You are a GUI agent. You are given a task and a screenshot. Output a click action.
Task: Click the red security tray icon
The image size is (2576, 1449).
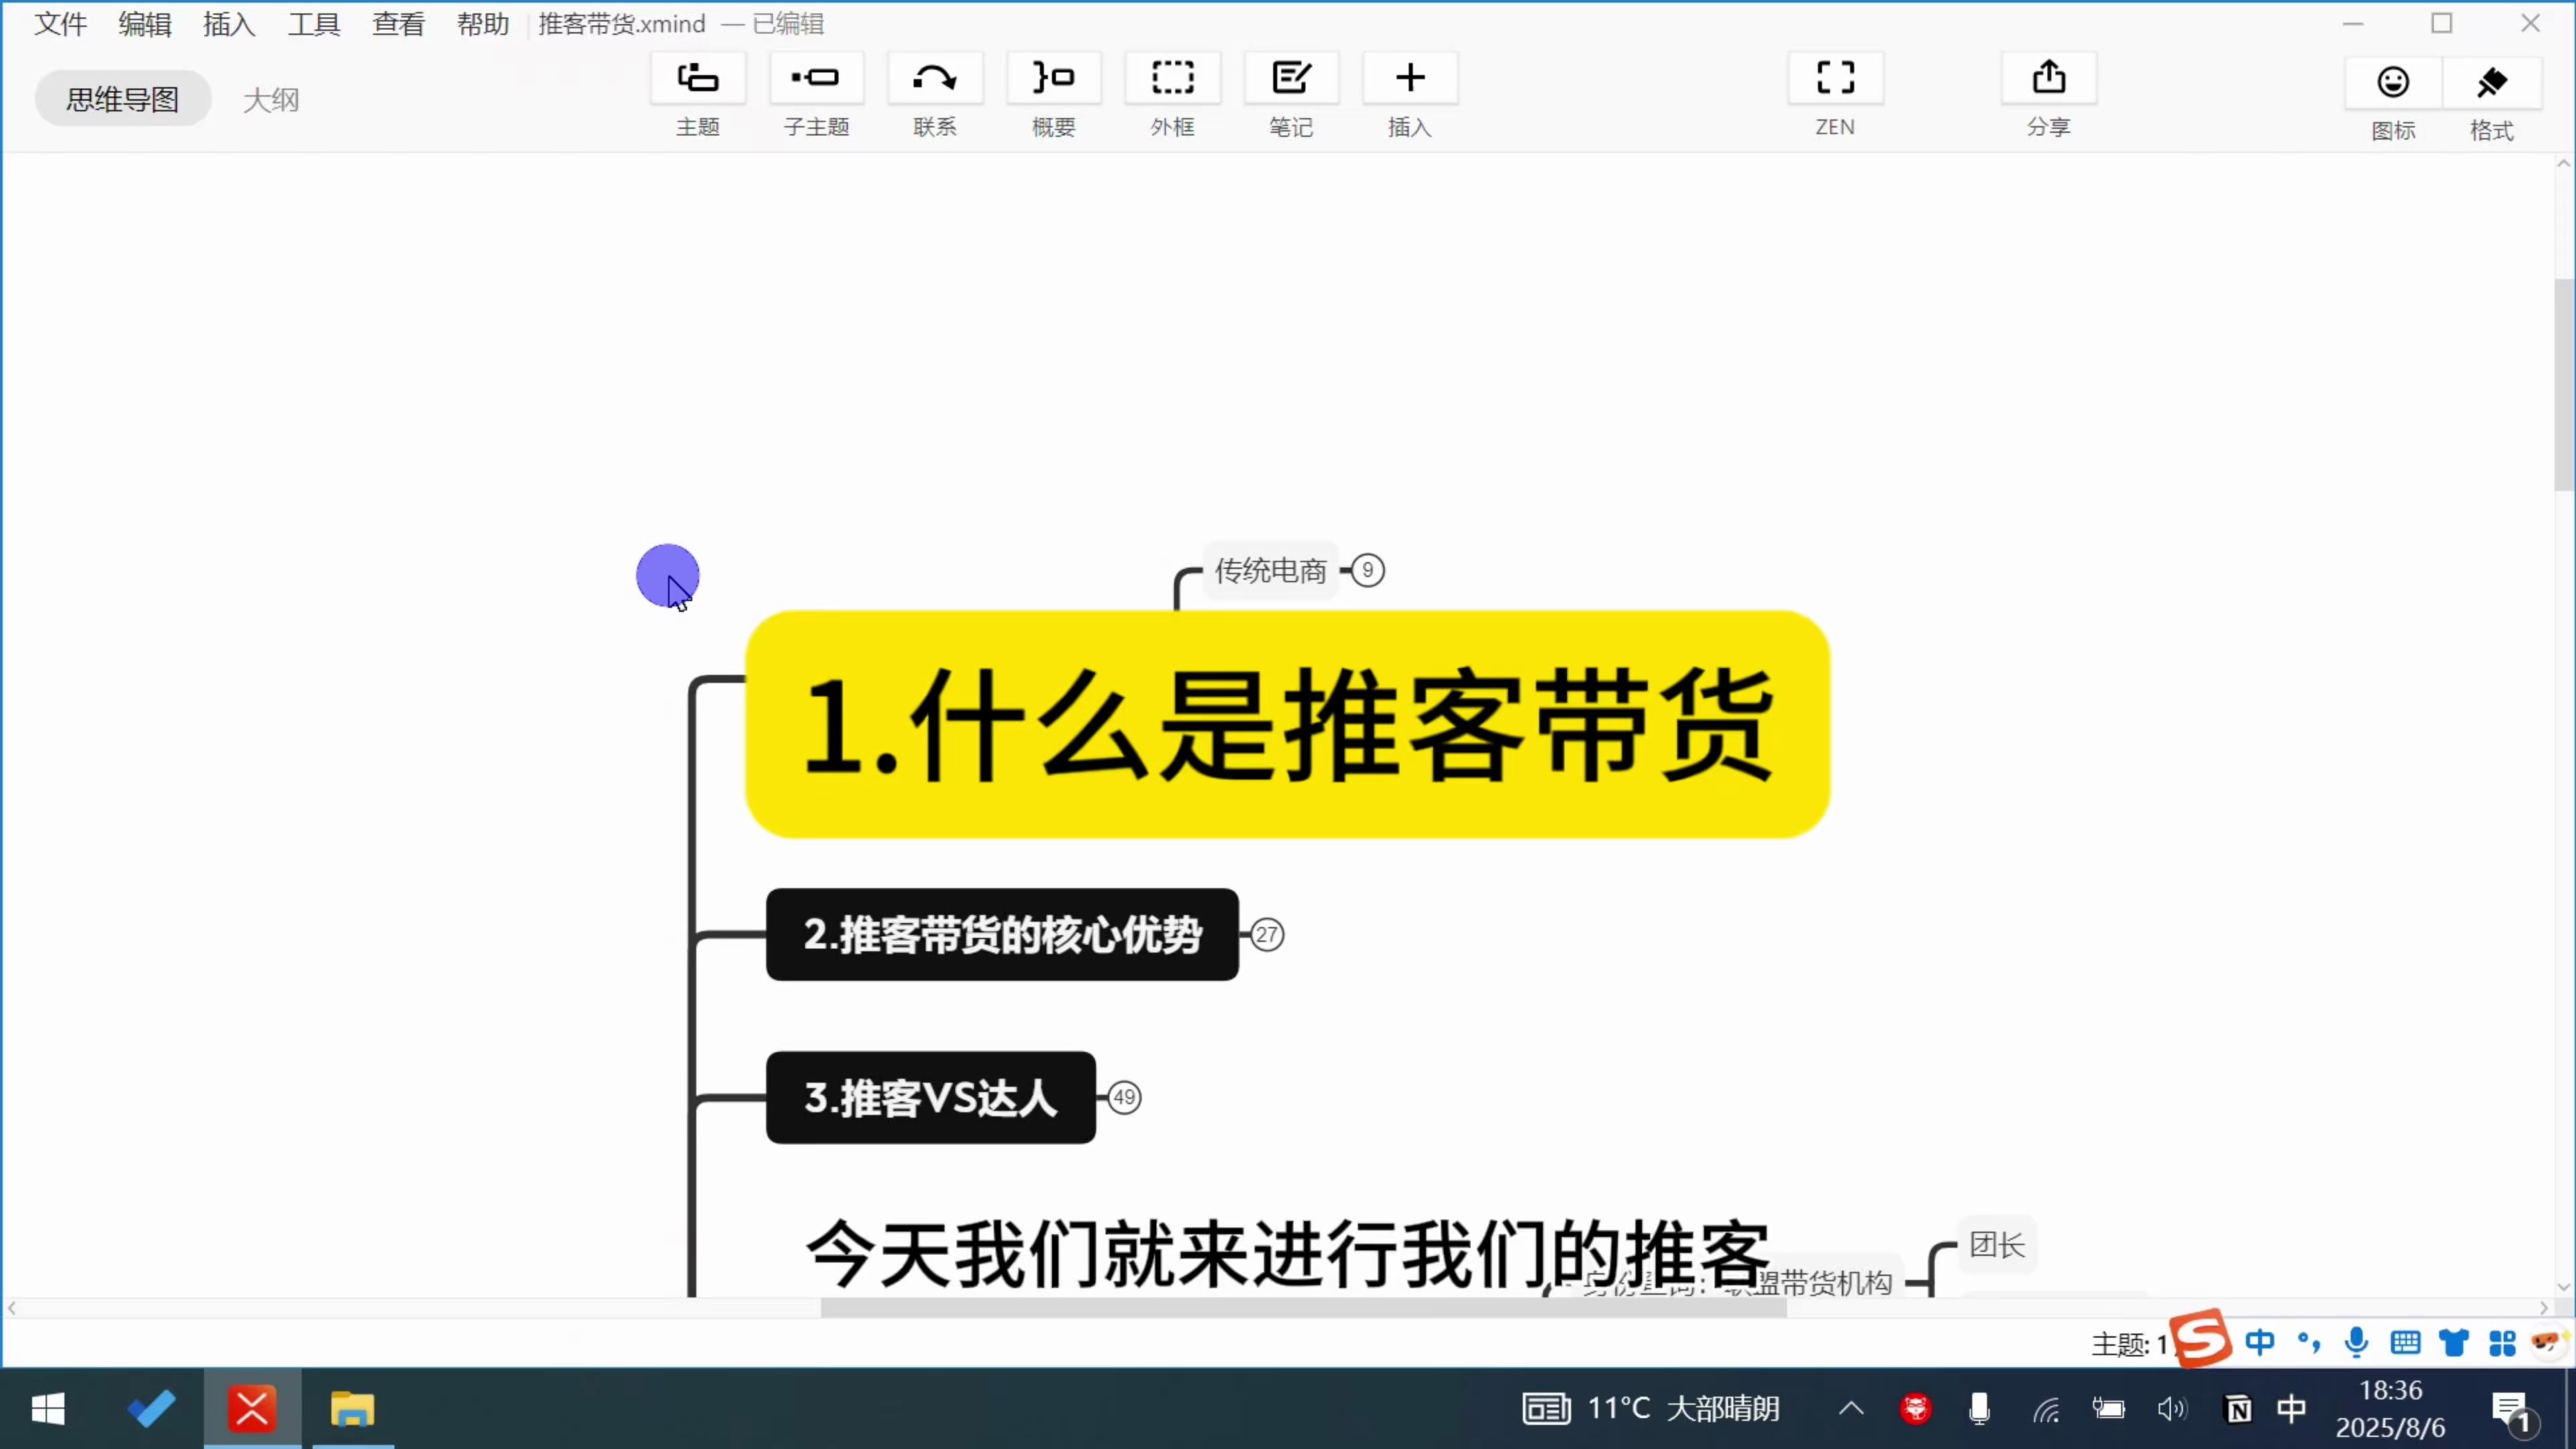click(x=1915, y=1409)
